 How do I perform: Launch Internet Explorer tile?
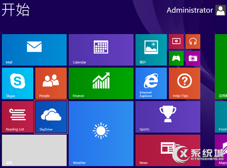[151, 83]
